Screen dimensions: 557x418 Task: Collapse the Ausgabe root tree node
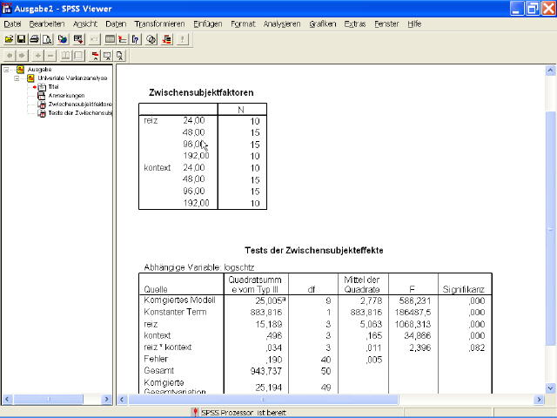(8, 70)
